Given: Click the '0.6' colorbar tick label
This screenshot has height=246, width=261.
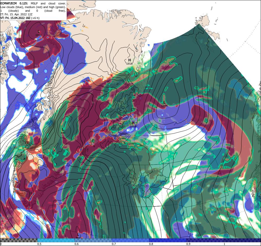Looking at the screenshot, I should [x=76, y=244].
